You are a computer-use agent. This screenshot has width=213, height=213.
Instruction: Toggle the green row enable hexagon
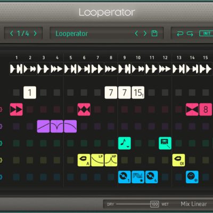coord(1,143)
